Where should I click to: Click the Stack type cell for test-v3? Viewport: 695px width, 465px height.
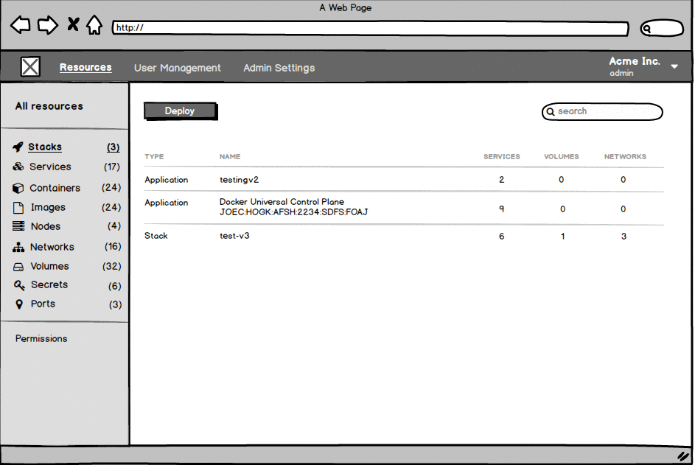pyautogui.click(x=156, y=236)
